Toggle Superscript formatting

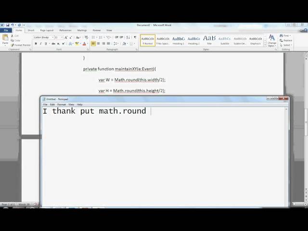pyautogui.click(x=63, y=44)
